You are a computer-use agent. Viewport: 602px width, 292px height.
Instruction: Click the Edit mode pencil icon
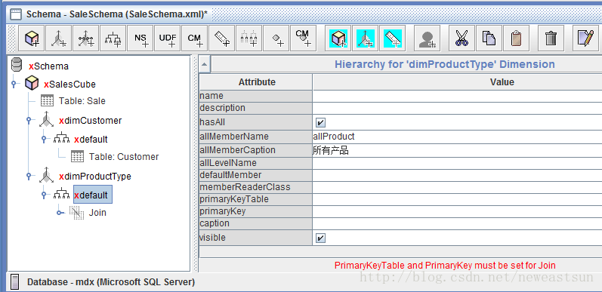[x=586, y=38]
